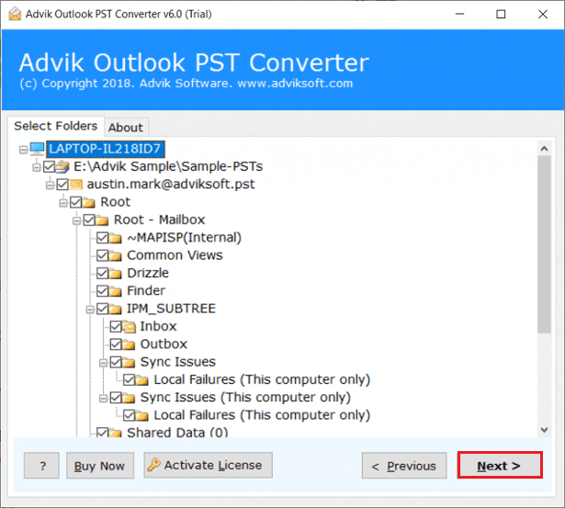
Task: Uncheck the E:\Advik Sample\Sample-PSTs checkbox
Action: tap(49, 166)
